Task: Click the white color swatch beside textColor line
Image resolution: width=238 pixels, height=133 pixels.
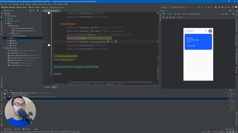Action: click(x=49, y=45)
